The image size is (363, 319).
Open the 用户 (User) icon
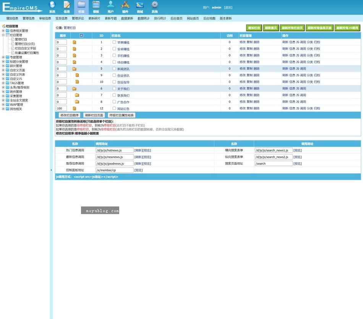tap(110, 5)
